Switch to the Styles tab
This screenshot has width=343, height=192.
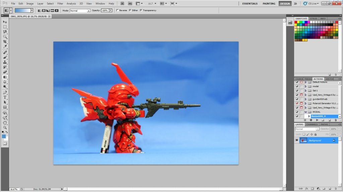pos(314,19)
